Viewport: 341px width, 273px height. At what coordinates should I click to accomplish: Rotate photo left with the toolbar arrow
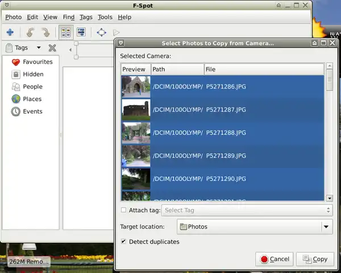pyautogui.click(x=31, y=32)
